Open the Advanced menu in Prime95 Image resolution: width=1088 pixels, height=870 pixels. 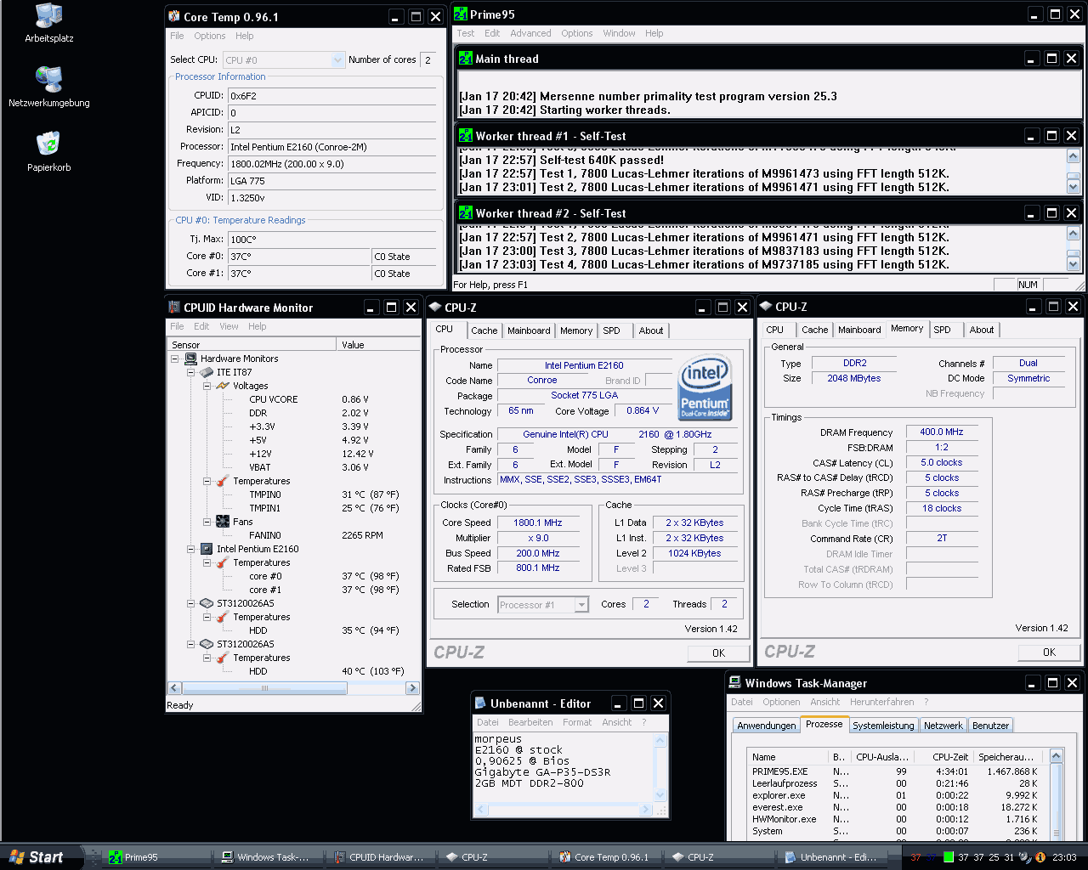(530, 33)
